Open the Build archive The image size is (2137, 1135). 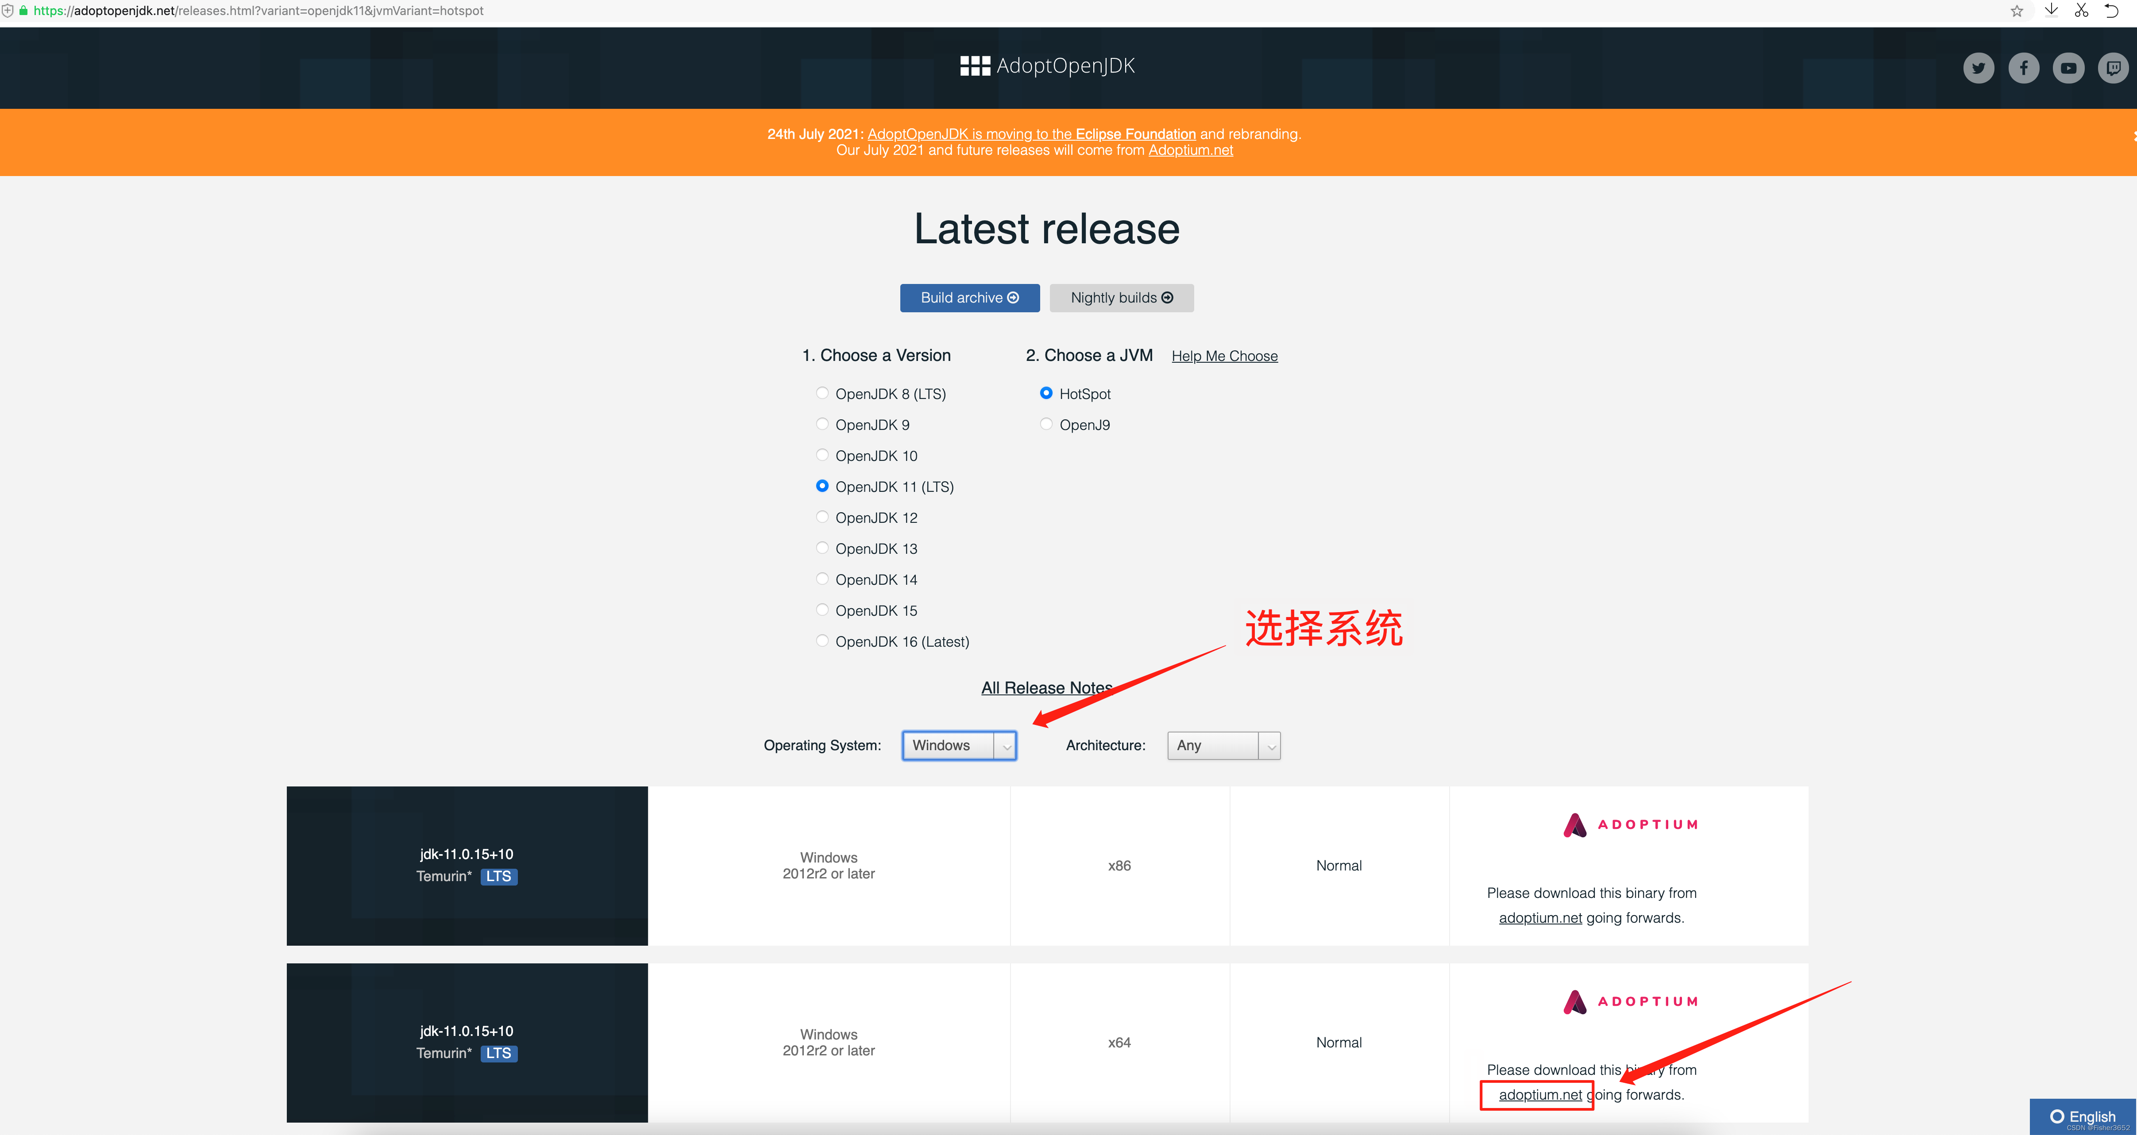point(969,298)
